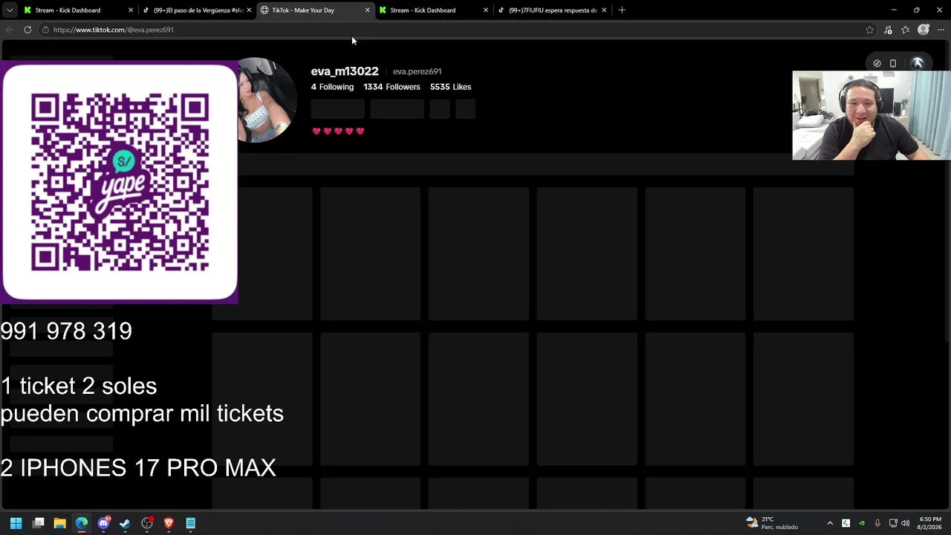Switch to El paso de la Vergüenza tab
This screenshot has width=951, height=535.
click(x=196, y=10)
